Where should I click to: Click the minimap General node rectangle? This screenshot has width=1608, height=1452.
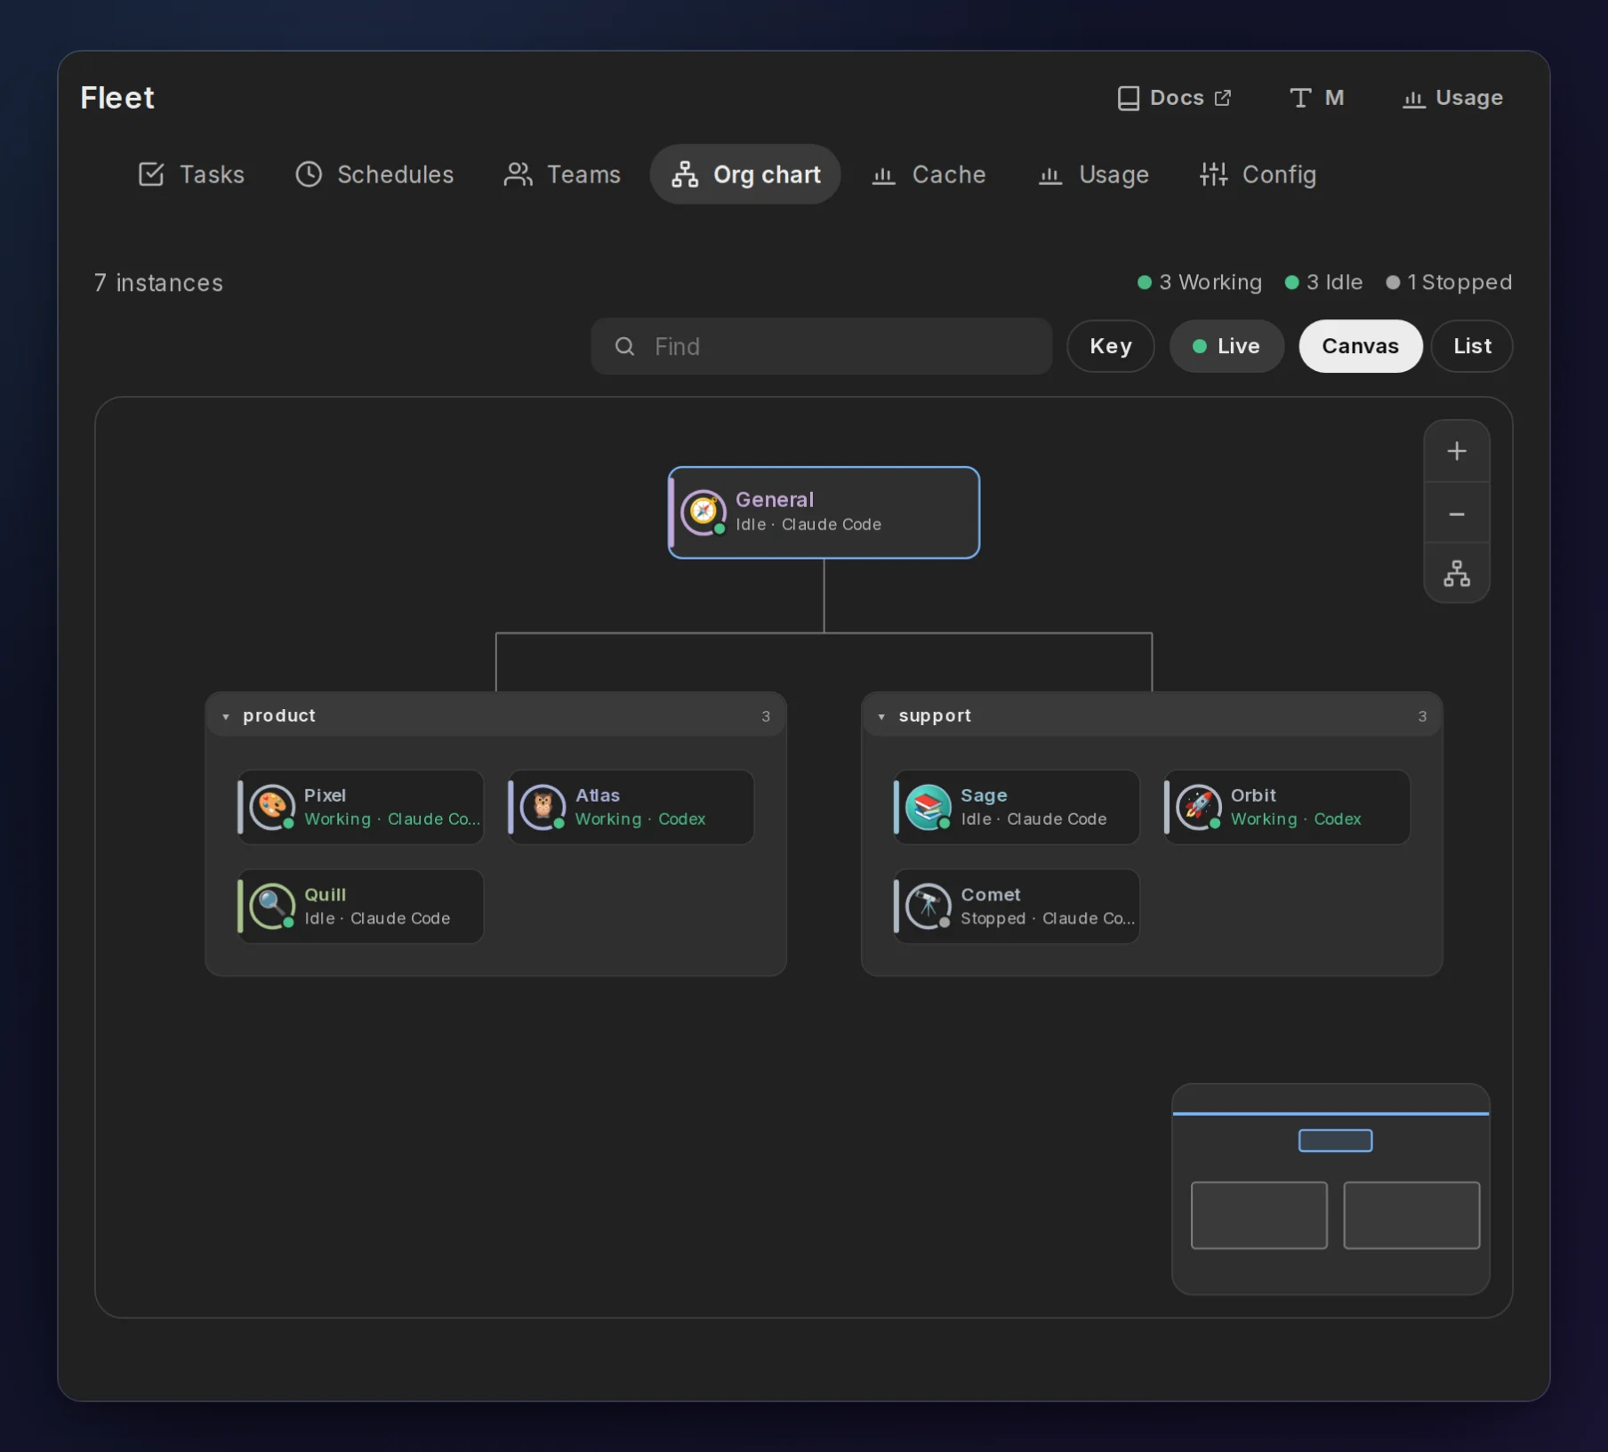coord(1335,1141)
